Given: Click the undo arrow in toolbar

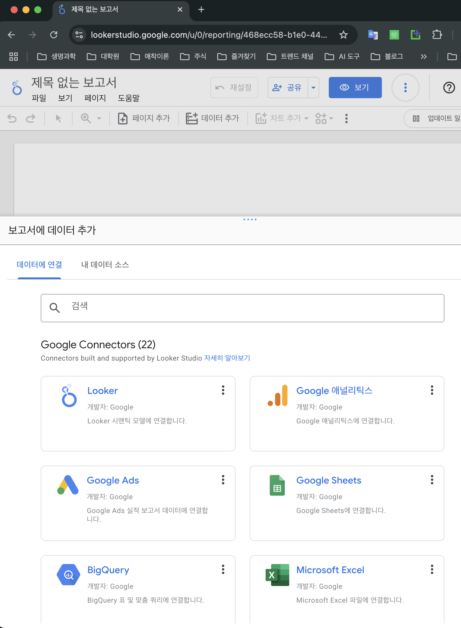Looking at the screenshot, I should [12, 119].
